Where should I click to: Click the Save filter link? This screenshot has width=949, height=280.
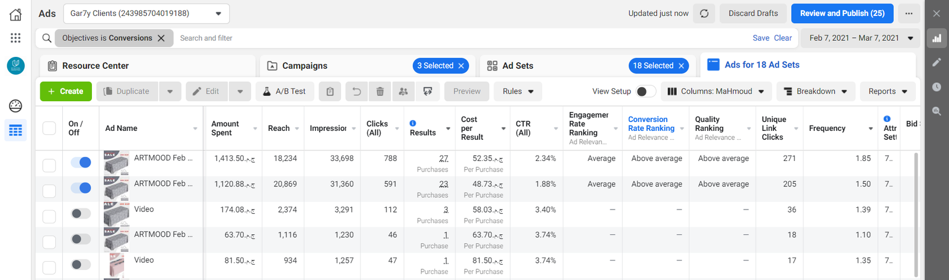tap(761, 38)
